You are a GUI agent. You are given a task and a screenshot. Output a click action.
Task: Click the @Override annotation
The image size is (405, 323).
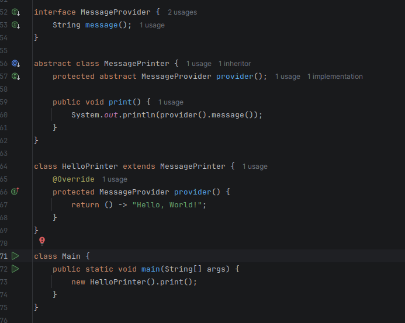click(x=74, y=179)
